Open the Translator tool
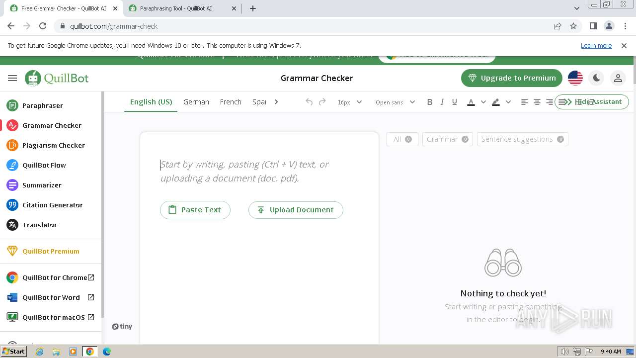 coord(32,225)
